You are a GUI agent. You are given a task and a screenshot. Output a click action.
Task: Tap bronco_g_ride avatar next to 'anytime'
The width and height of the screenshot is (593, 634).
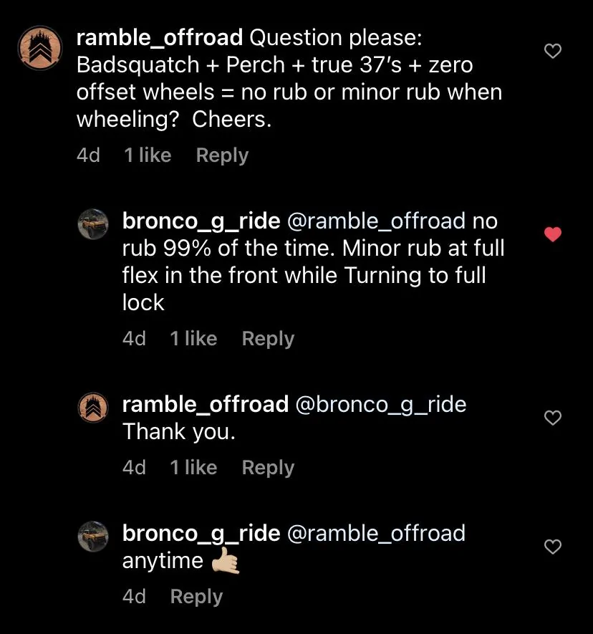tap(93, 536)
